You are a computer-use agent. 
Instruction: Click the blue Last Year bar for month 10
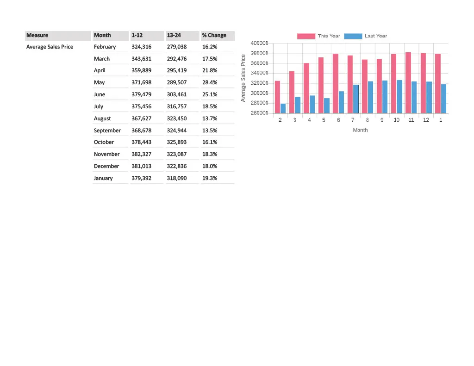399,97
